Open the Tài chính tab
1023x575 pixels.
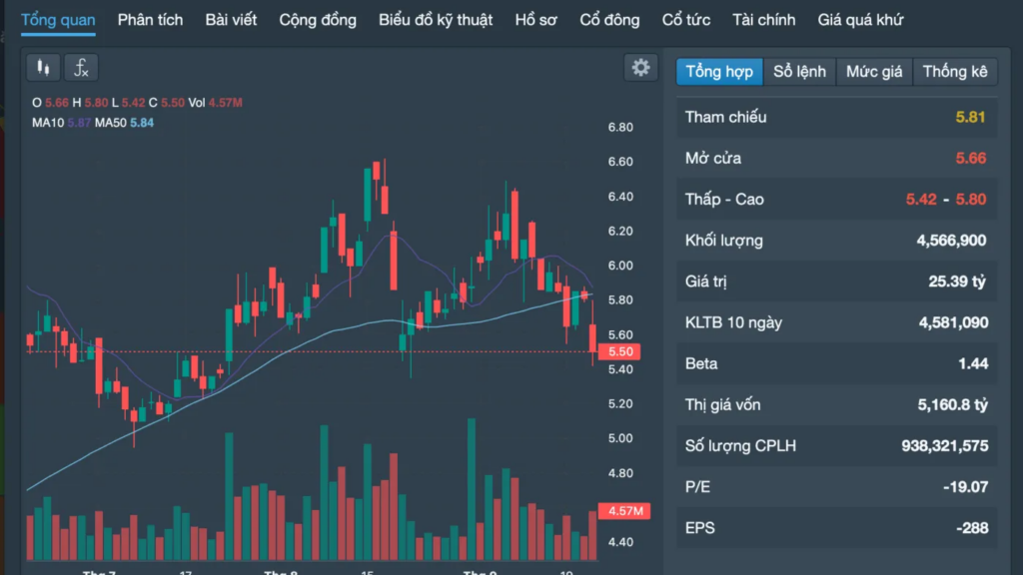(764, 20)
